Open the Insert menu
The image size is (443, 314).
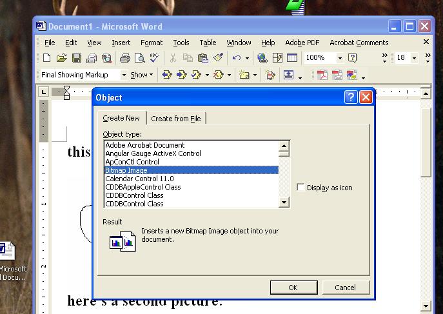pos(121,43)
